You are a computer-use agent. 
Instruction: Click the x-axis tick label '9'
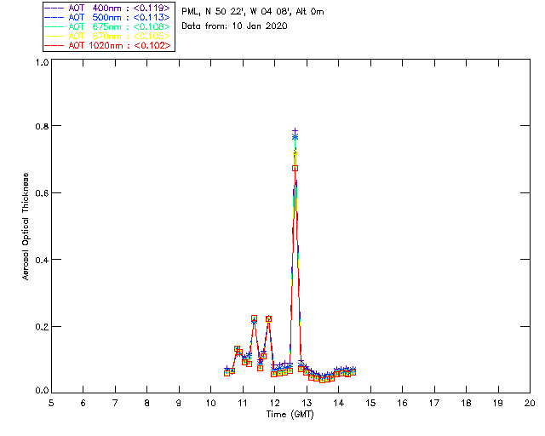click(x=179, y=403)
